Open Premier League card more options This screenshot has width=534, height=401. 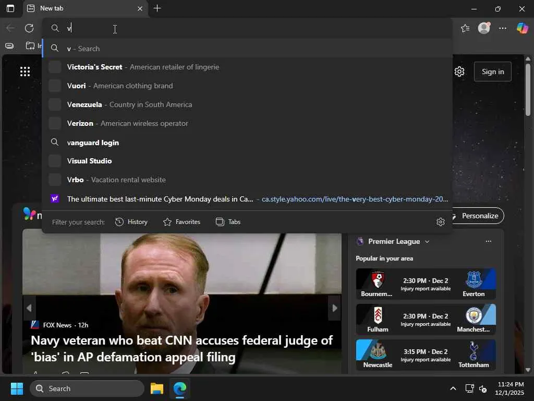(488, 241)
